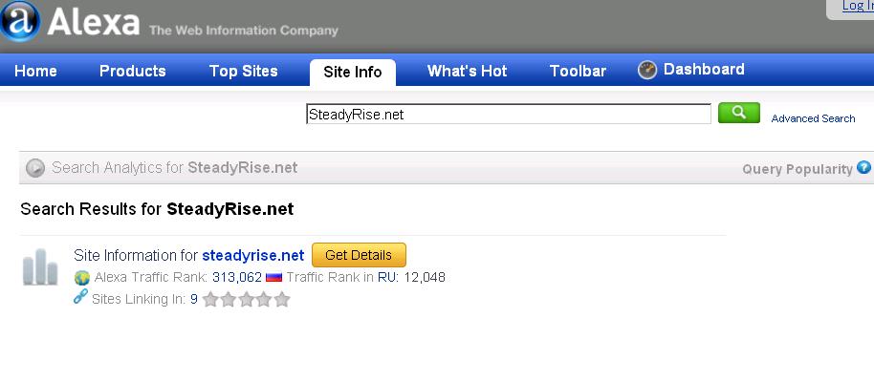Open the Advanced Search link

813,118
